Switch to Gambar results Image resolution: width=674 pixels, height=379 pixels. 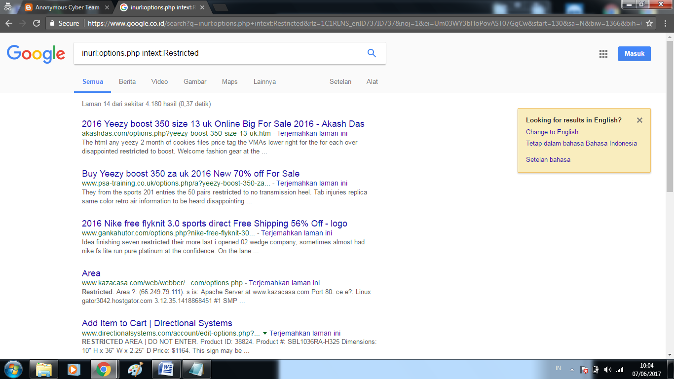coord(195,81)
